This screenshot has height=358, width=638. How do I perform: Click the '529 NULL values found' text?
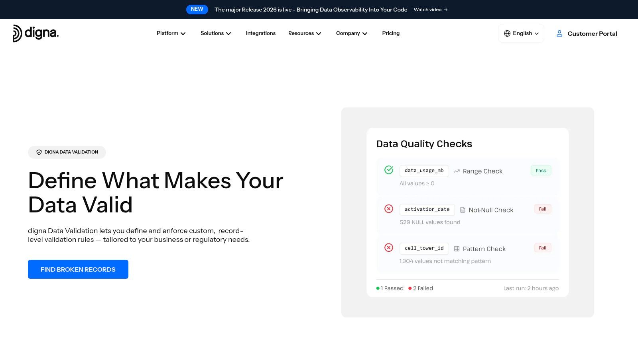click(430, 222)
